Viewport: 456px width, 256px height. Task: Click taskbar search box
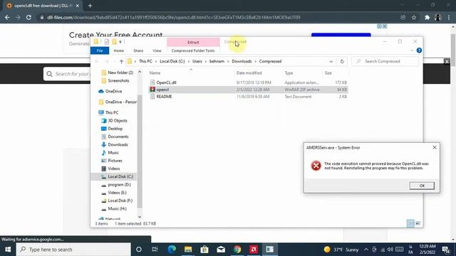pos(73,250)
